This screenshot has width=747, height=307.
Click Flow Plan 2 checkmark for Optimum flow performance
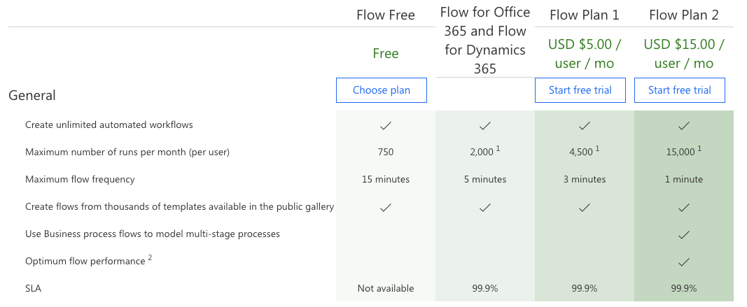684,262
